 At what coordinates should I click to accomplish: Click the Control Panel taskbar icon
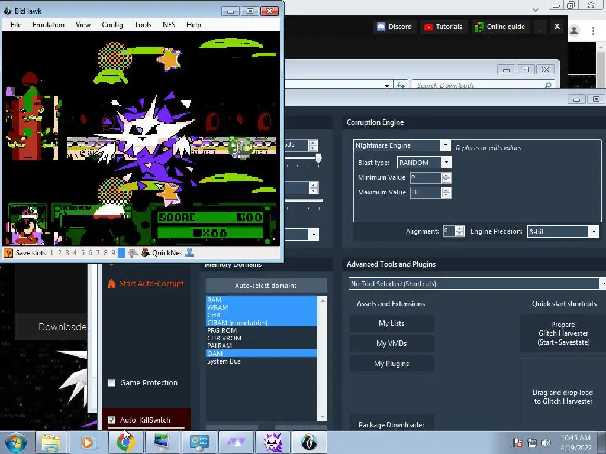tap(199, 442)
